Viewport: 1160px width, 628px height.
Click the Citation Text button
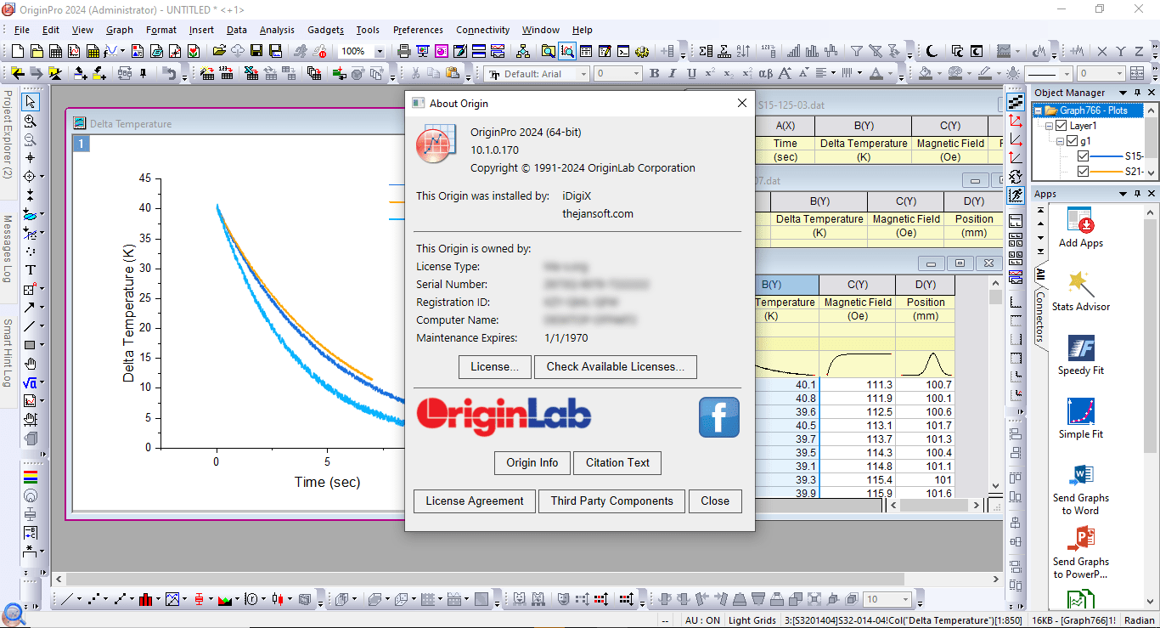pyautogui.click(x=617, y=462)
